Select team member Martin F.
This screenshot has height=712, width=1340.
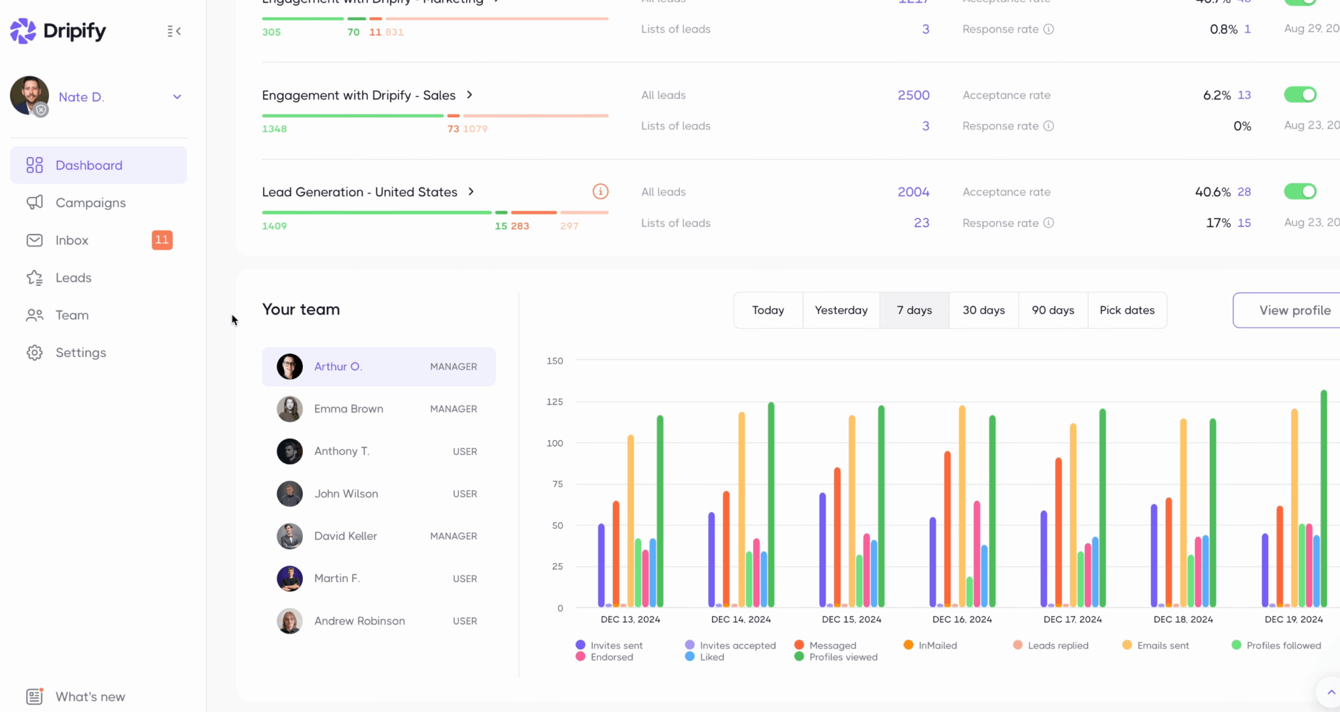(379, 579)
